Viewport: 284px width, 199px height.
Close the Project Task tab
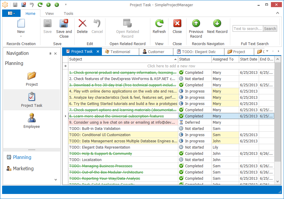(98, 52)
